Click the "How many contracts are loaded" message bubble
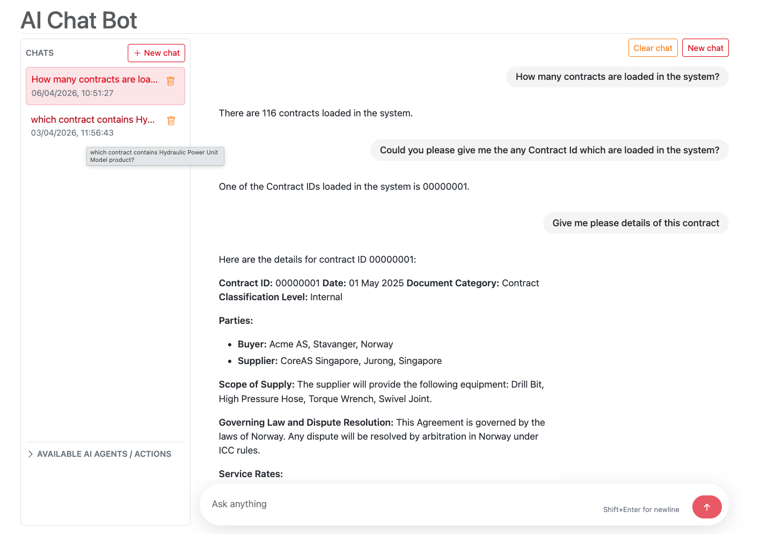Image resolution: width=782 pixels, height=534 pixels. coord(617,77)
